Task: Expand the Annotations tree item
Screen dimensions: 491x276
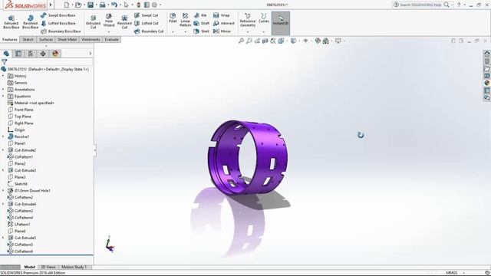Action: click(x=3, y=90)
